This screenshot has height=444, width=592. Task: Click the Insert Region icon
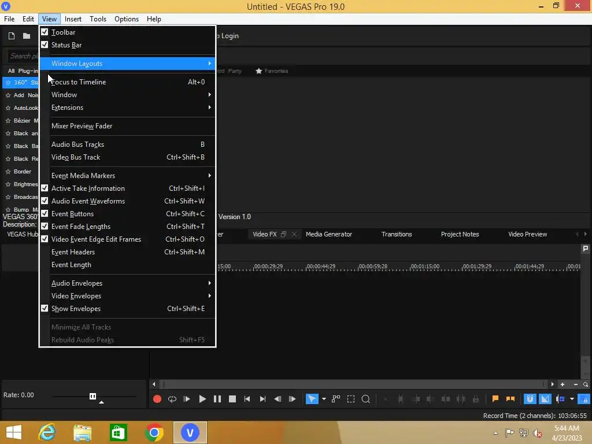tap(510, 399)
